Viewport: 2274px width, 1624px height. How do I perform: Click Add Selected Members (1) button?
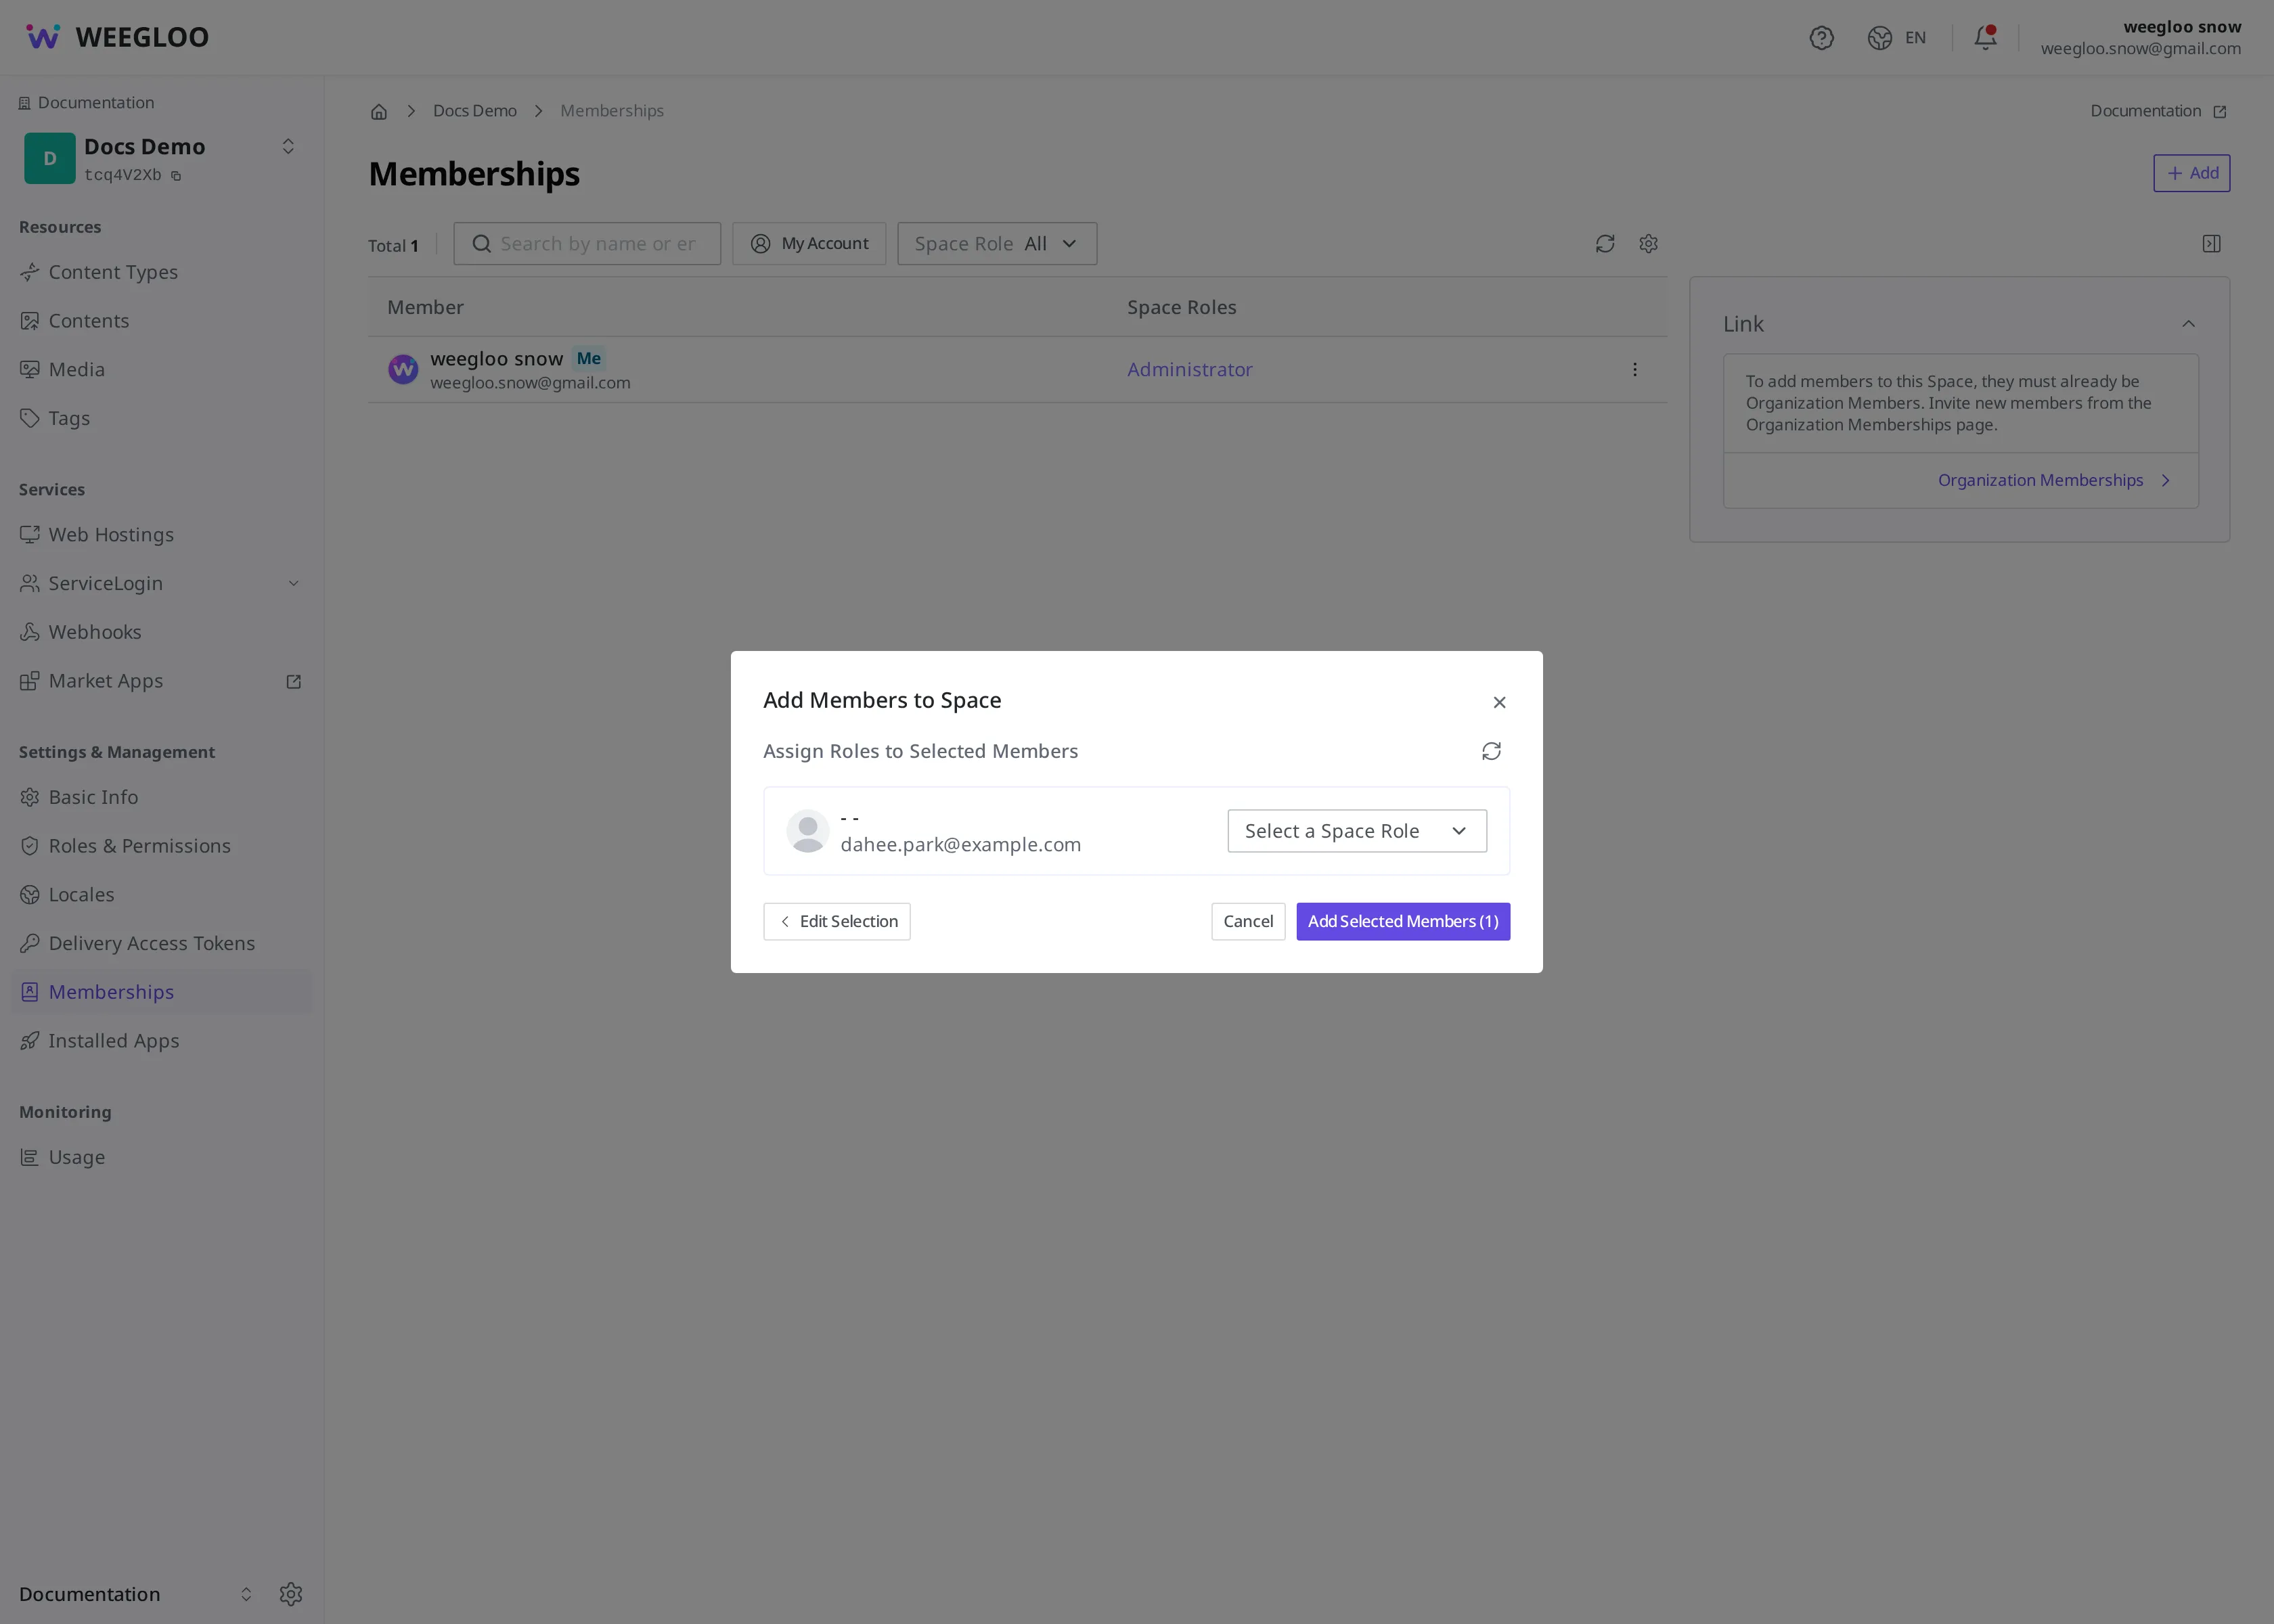1402,921
